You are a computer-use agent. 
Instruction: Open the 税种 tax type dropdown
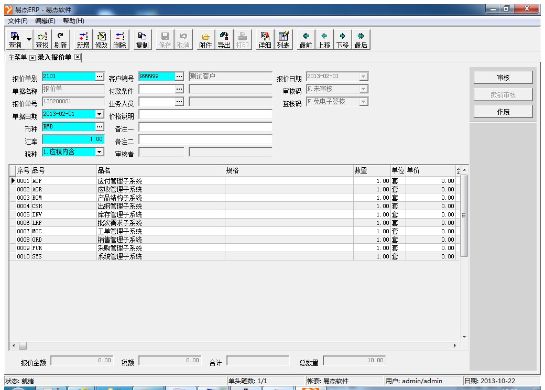tap(100, 152)
